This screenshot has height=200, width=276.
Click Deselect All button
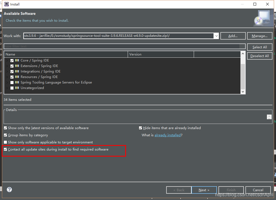pyautogui.click(x=260, y=56)
